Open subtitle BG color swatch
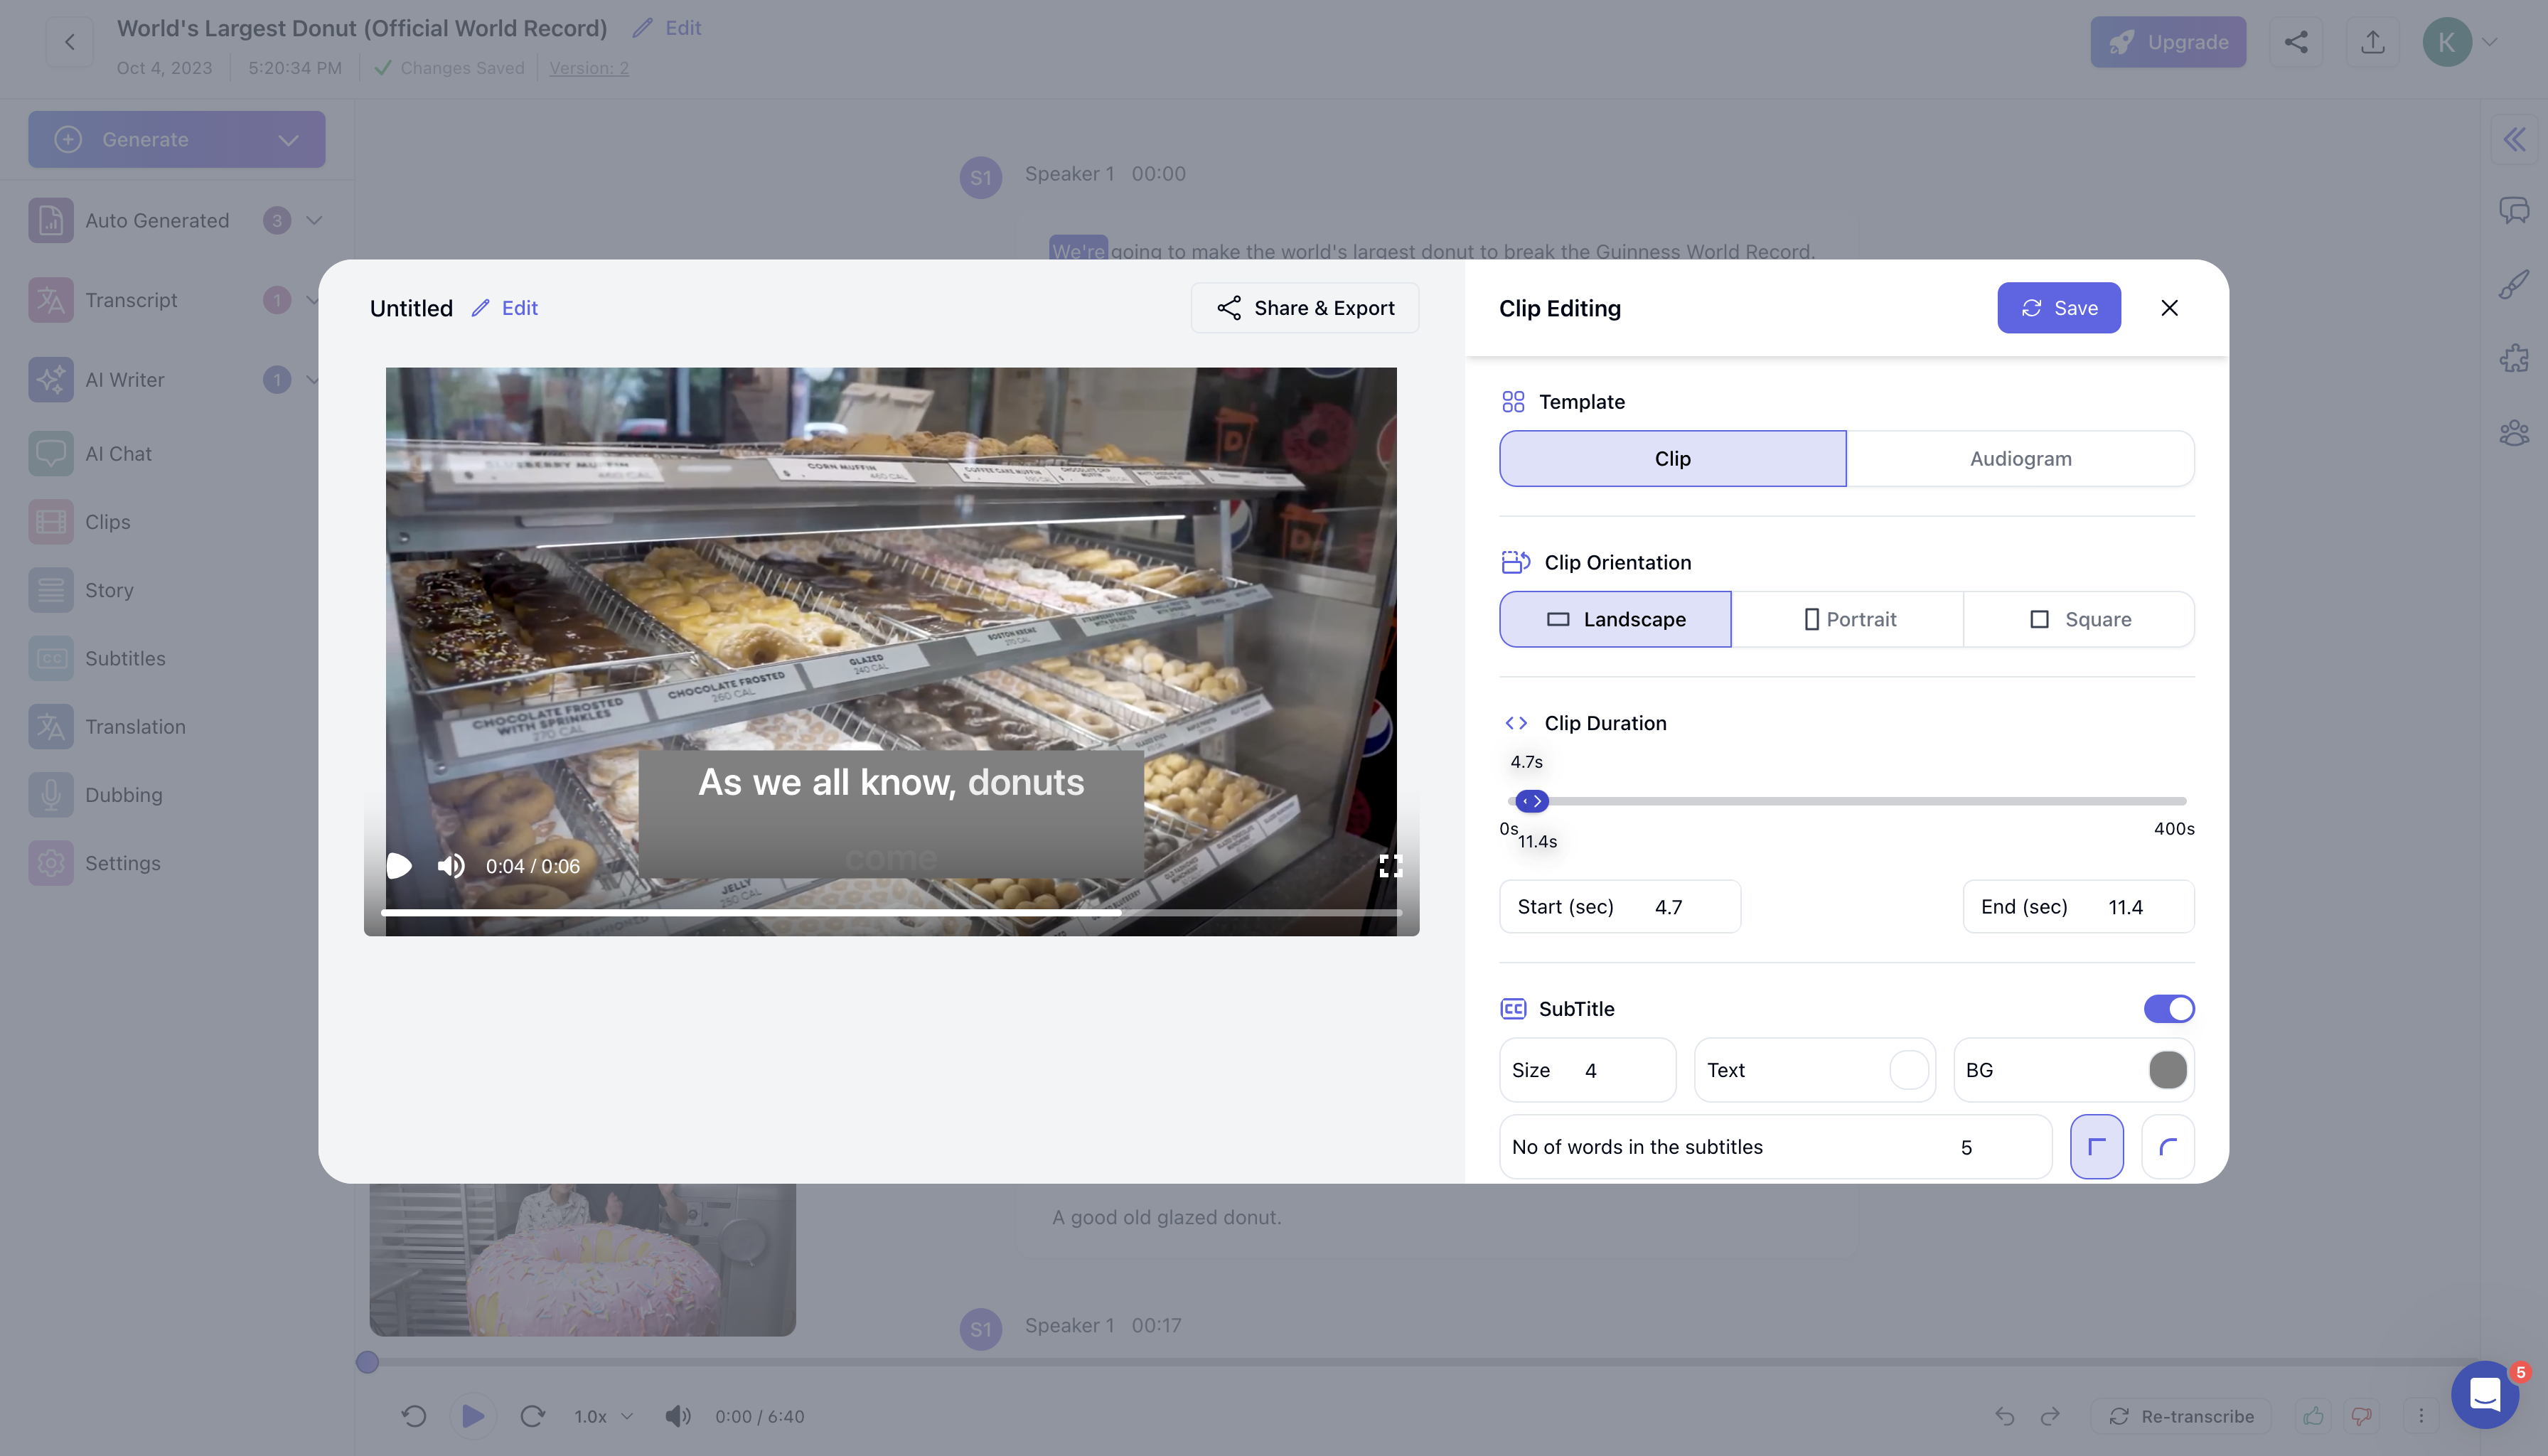 point(2167,1069)
